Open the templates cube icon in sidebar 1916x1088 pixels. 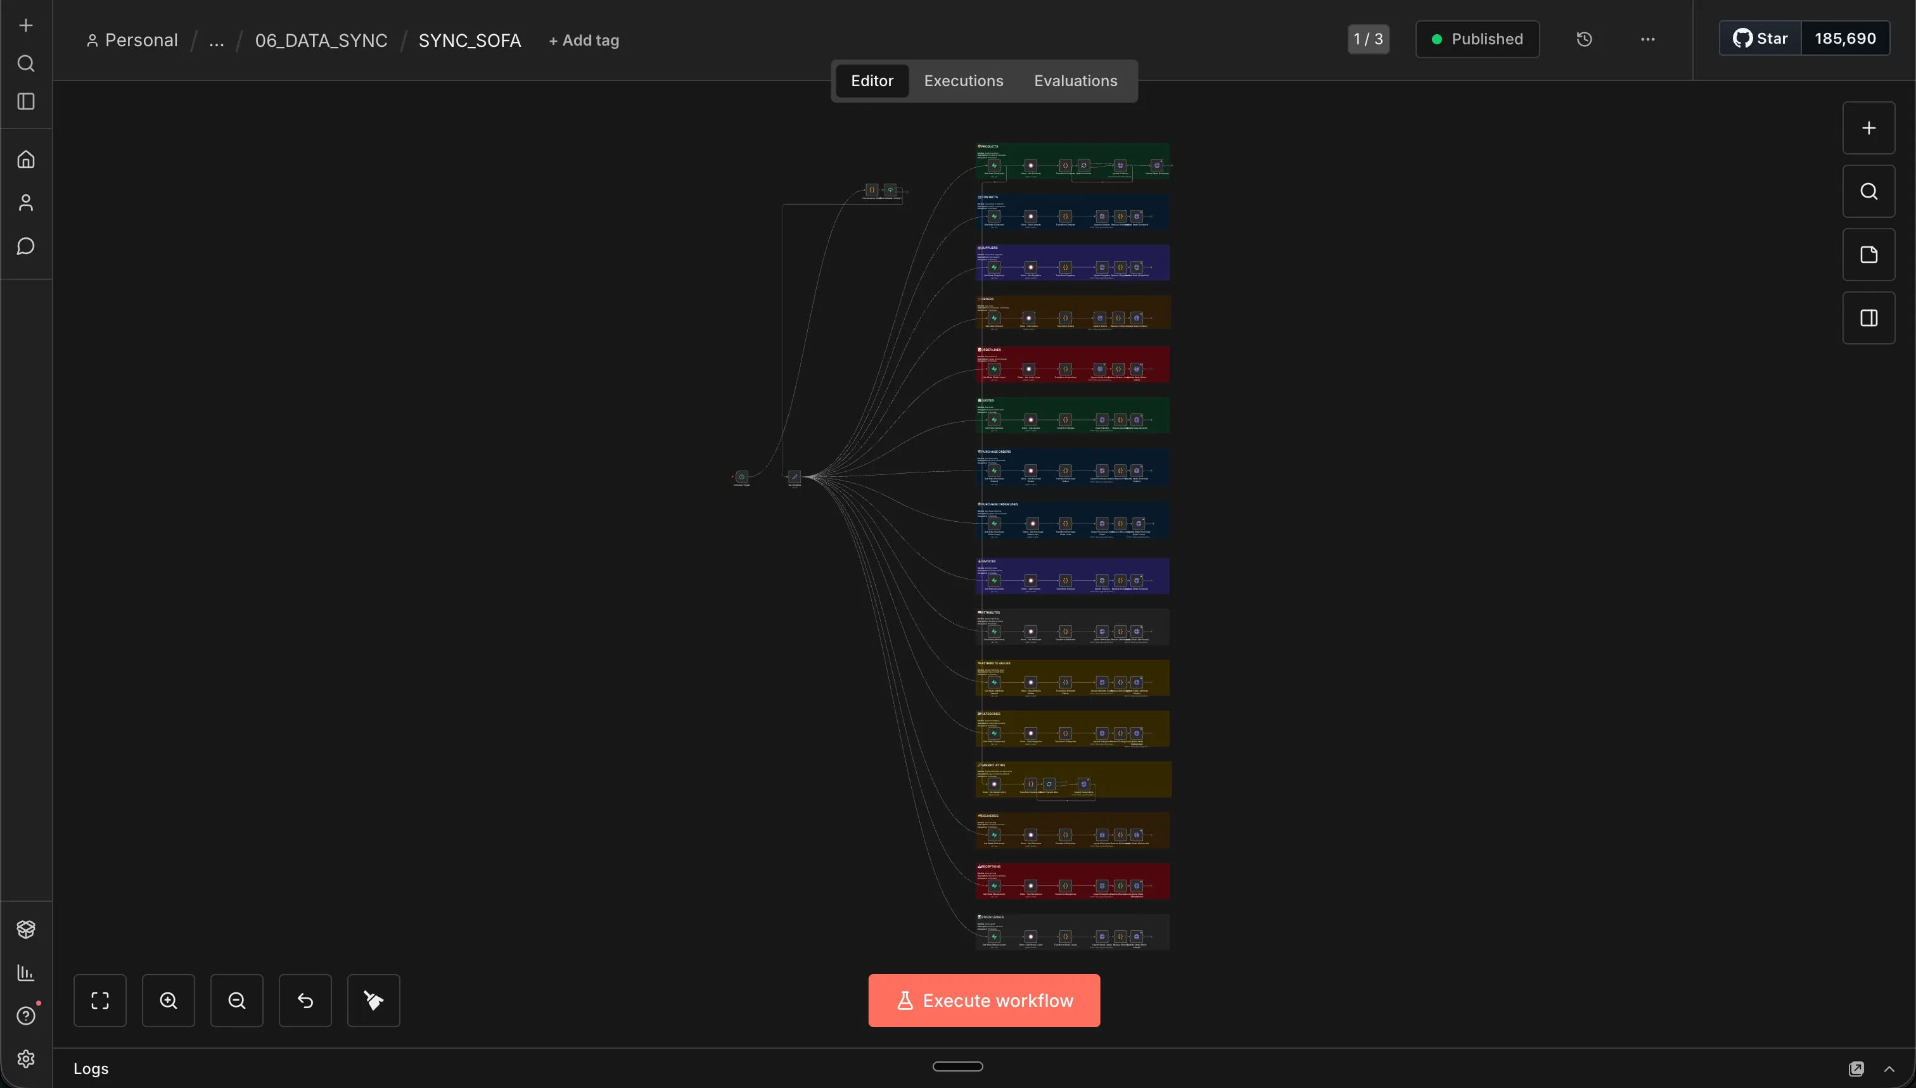click(25, 929)
